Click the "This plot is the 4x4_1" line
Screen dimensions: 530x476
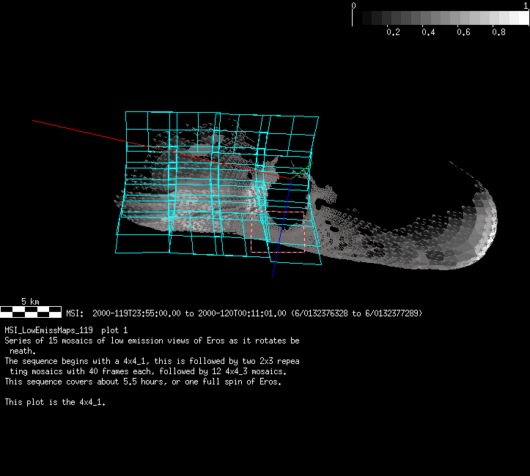click(x=55, y=402)
